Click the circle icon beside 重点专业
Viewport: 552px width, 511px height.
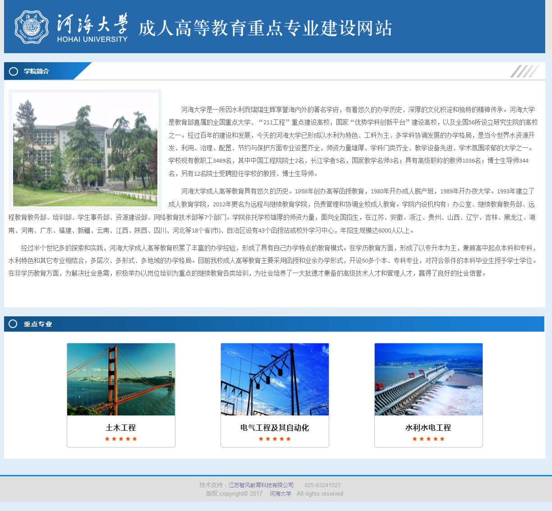13,324
